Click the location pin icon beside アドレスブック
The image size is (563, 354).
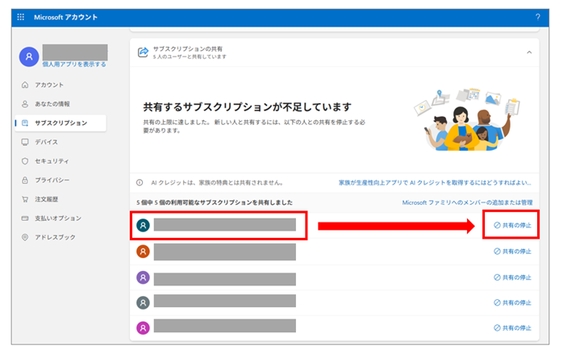(25, 237)
